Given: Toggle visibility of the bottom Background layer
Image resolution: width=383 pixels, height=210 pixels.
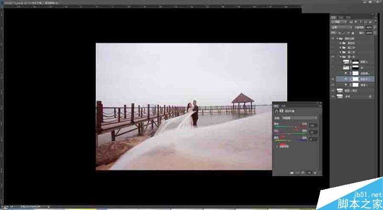Looking at the screenshot, I should [x=333, y=96].
